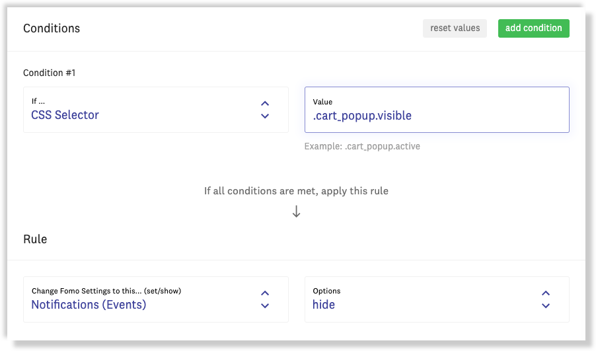Click the down chevron in Options field
This screenshot has width=596, height=351.
click(546, 306)
